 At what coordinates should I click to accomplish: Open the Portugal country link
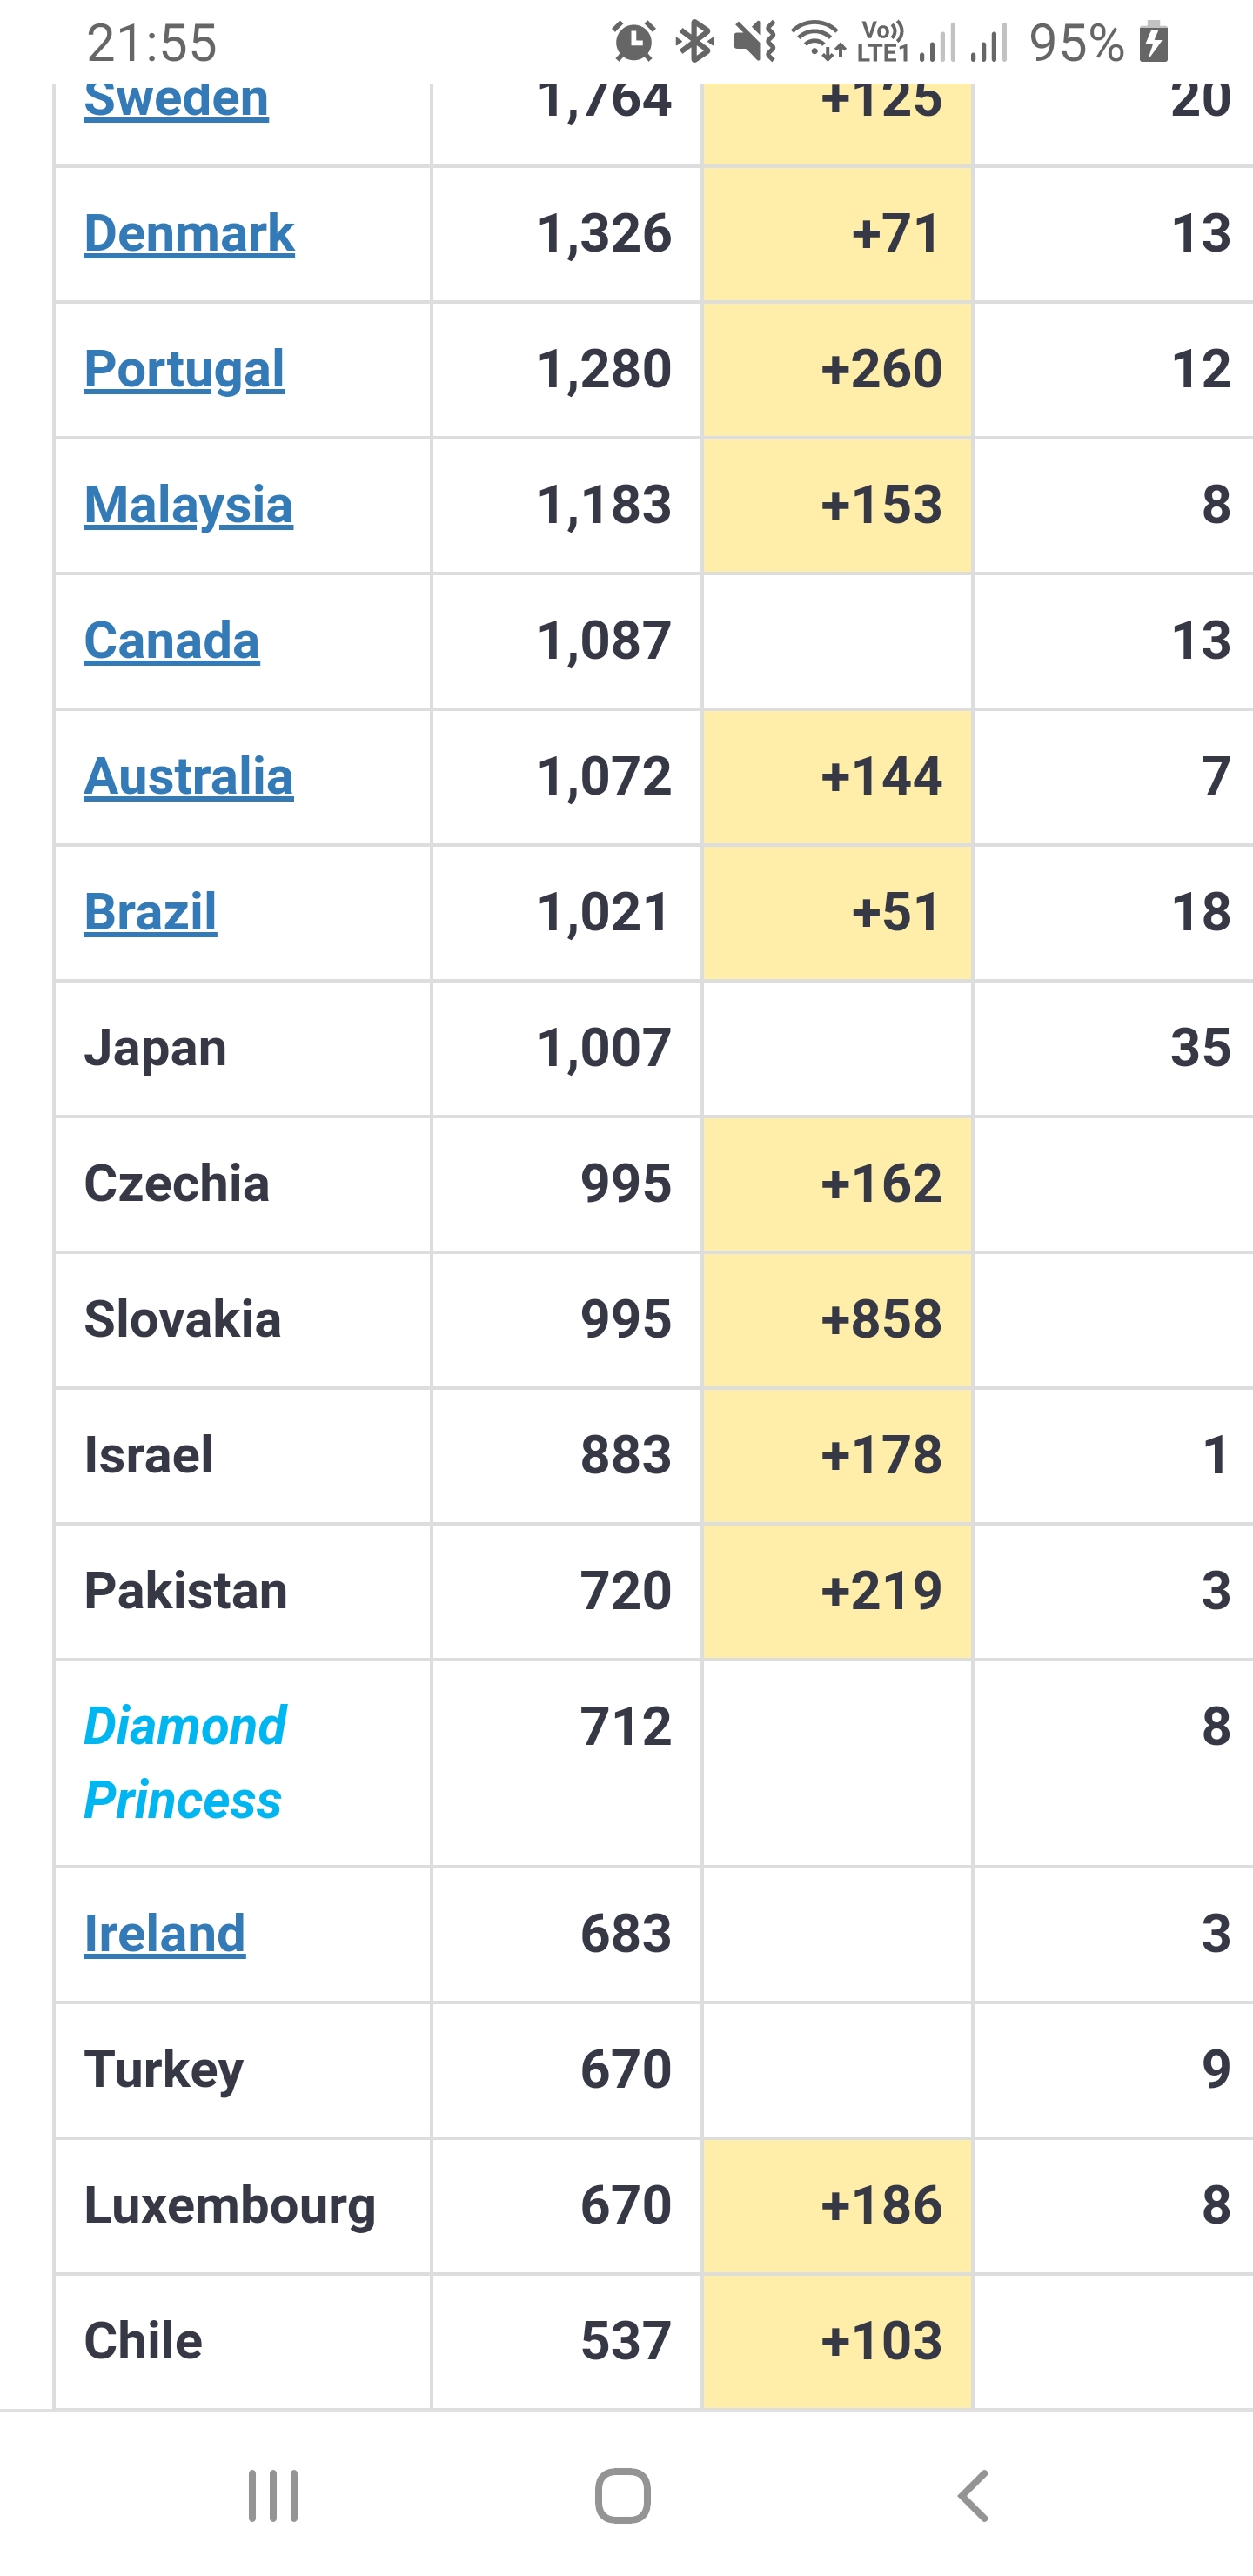click(184, 369)
